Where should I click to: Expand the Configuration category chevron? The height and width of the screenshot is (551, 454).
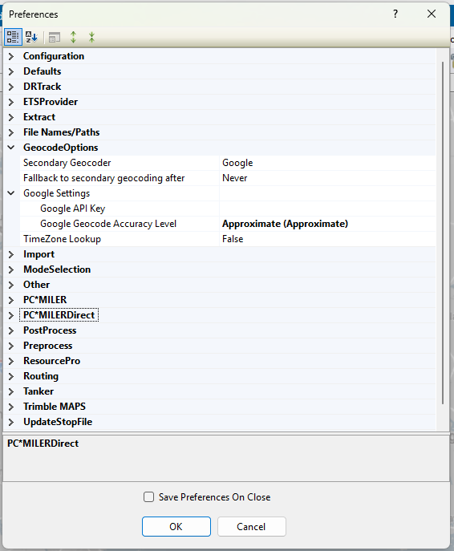click(x=11, y=56)
